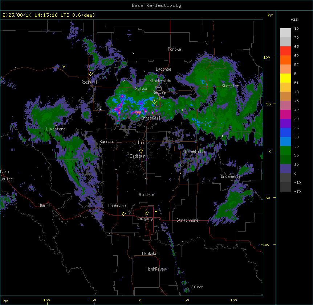Select the white 70-80 dBZ legend swatch
Image resolution: width=313 pixels, height=305 pixels.
click(285, 33)
